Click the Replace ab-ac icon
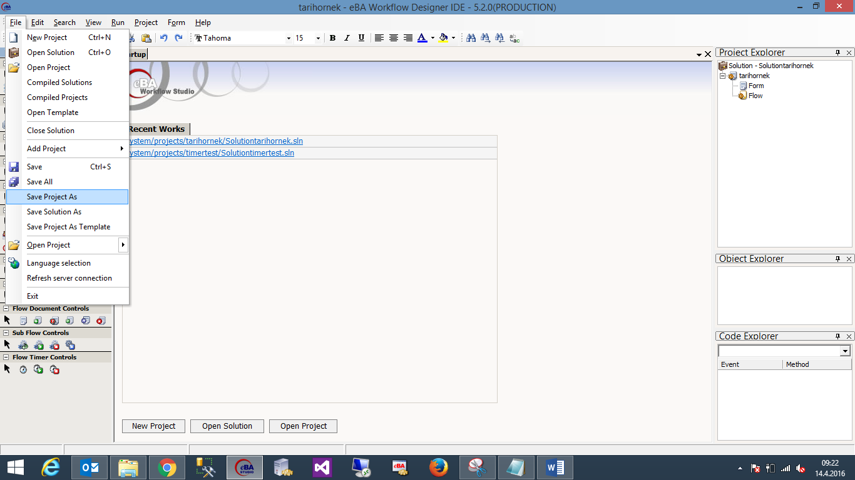Screen dimensions: 855x480 point(515,38)
